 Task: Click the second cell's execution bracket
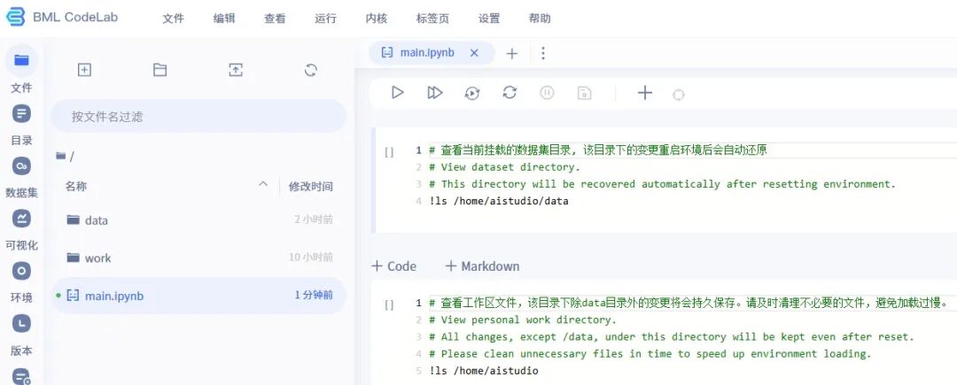point(389,304)
